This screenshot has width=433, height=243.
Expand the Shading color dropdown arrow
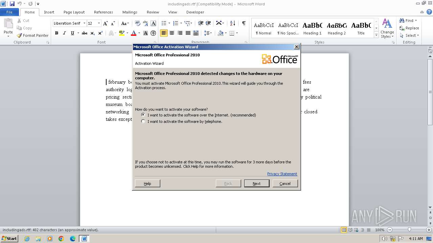pos(226,33)
